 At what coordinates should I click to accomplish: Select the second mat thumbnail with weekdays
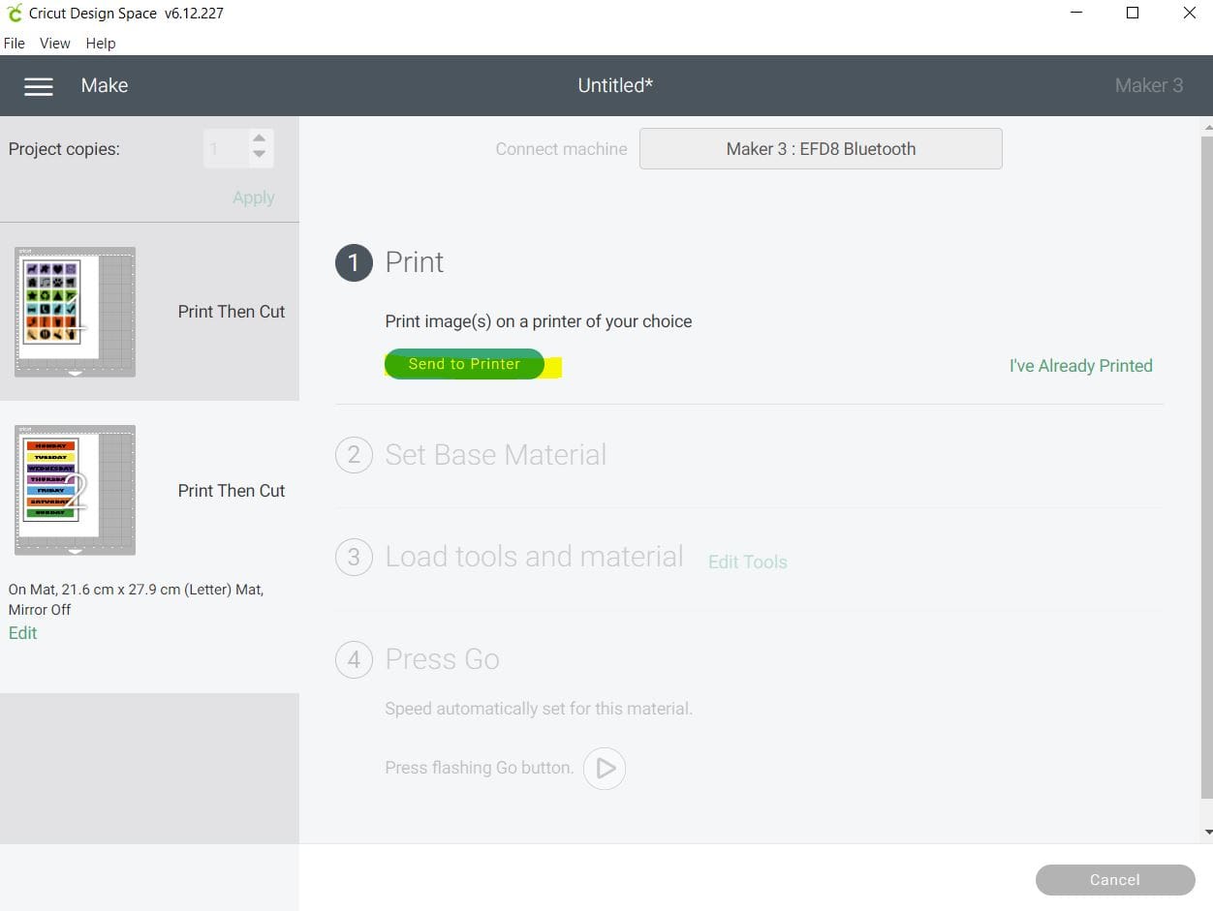point(75,491)
